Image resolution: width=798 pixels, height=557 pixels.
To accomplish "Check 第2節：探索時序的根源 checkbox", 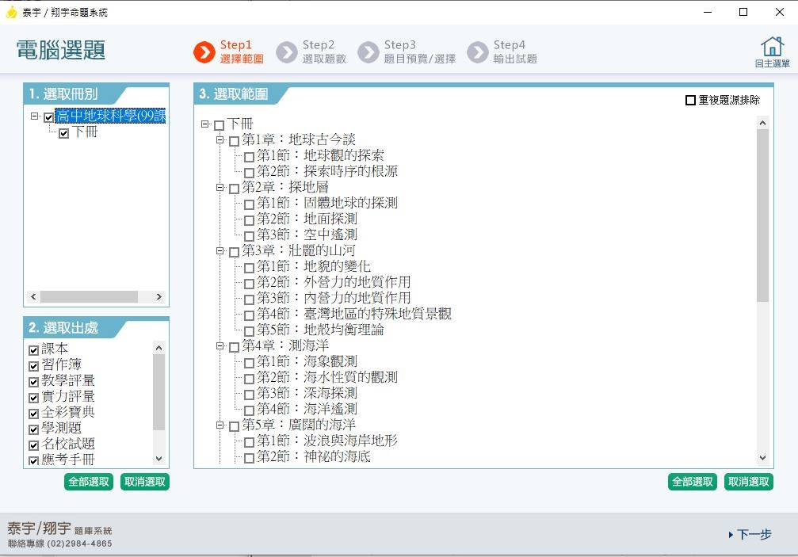I will (249, 173).
